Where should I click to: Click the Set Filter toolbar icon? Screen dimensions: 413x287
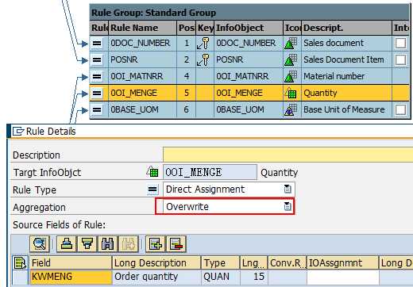87,243
